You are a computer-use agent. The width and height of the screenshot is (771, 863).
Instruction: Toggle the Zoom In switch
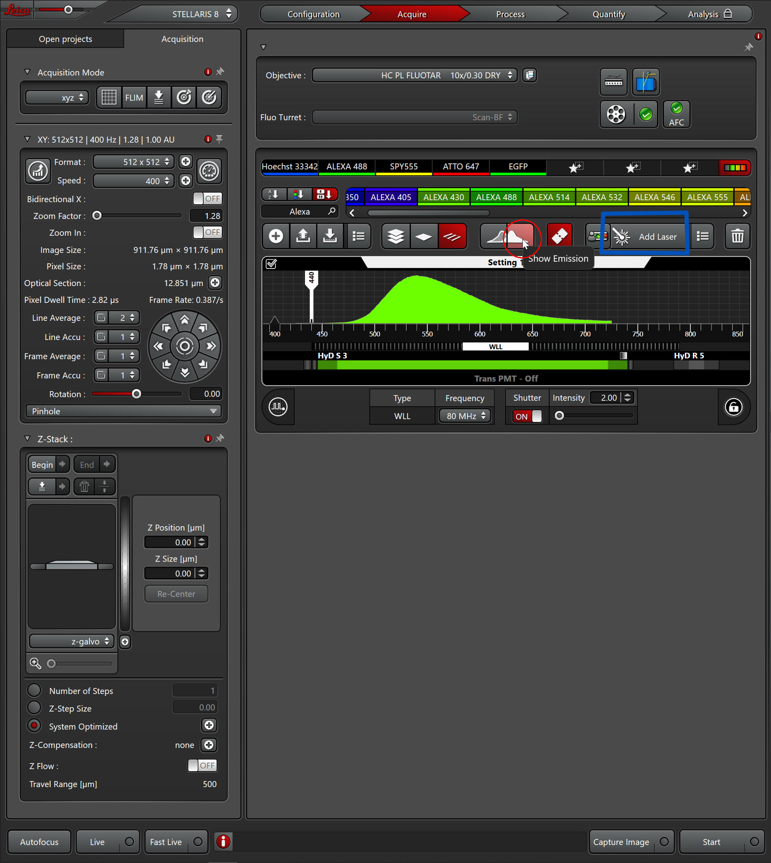pos(207,232)
